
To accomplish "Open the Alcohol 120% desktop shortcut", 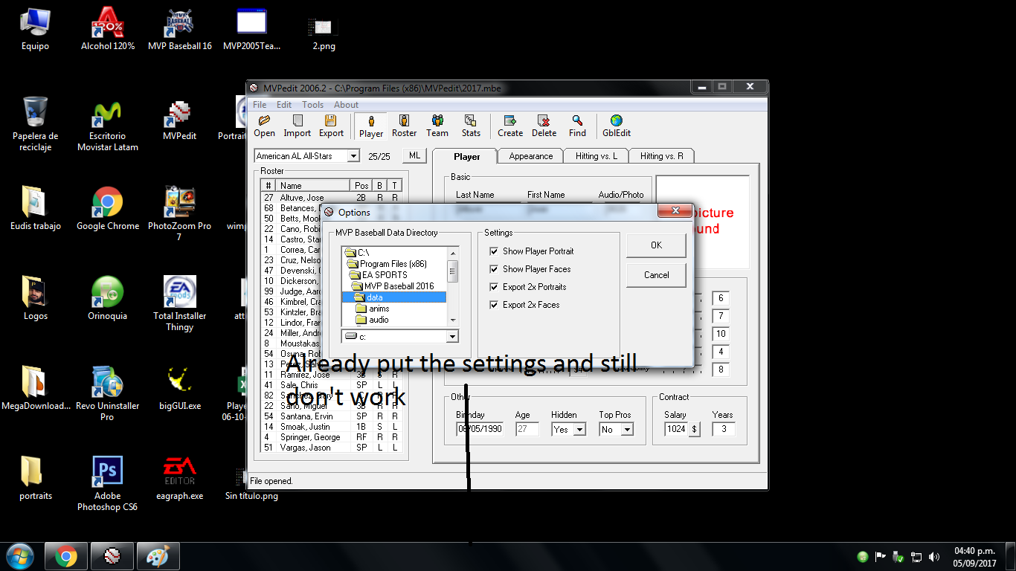I will point(108,30).
